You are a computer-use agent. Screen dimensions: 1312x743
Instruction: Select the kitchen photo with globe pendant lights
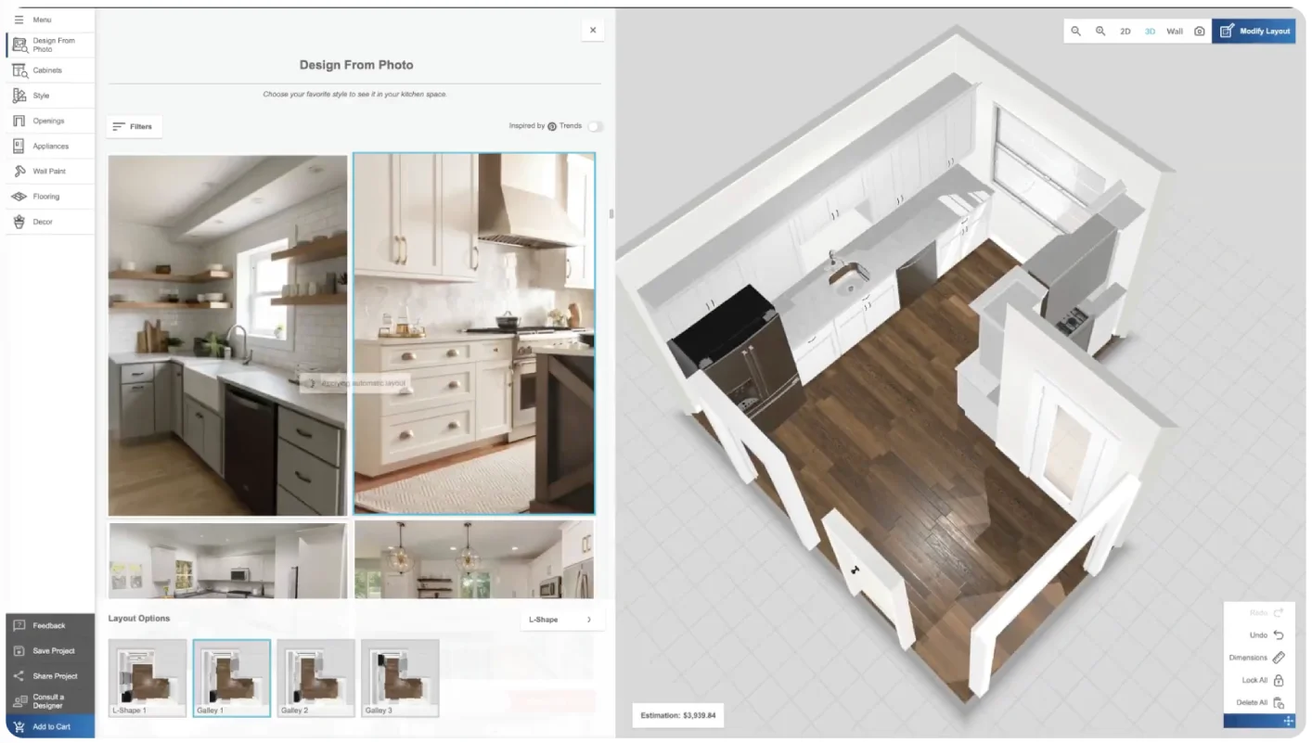(x=474, y=559)
